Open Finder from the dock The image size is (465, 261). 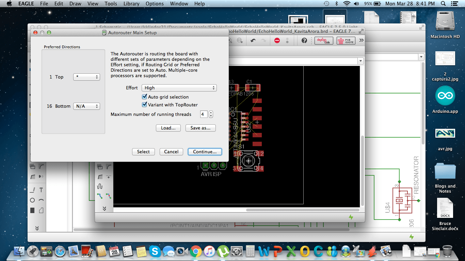click(19, 251)
